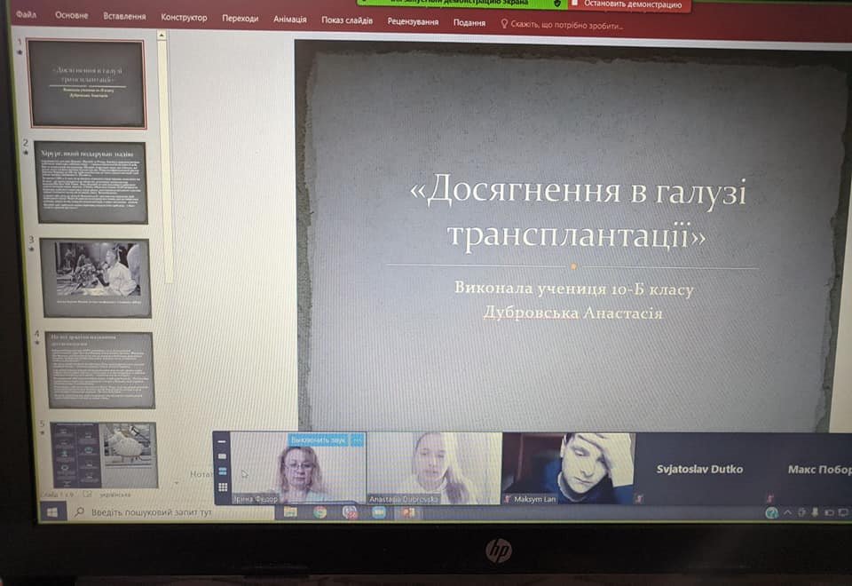This screenshot has height=586, width=852.
Task: Click the Макс Побор participant tile
Action: (x=809, y=469)
